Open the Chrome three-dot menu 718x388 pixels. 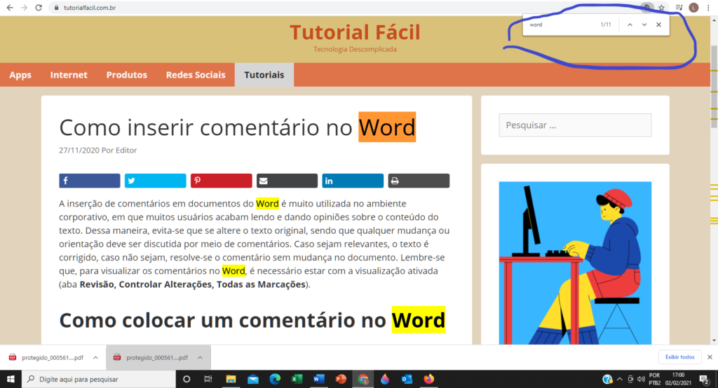709,8
